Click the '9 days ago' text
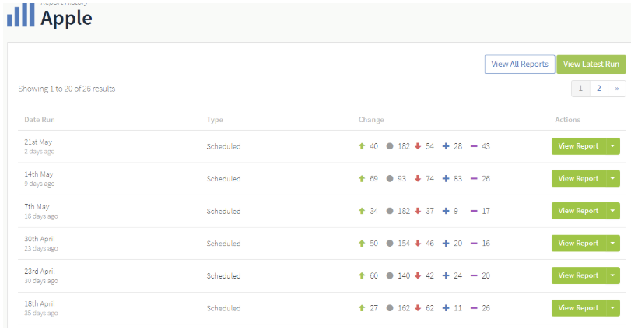 pos(40,184)
